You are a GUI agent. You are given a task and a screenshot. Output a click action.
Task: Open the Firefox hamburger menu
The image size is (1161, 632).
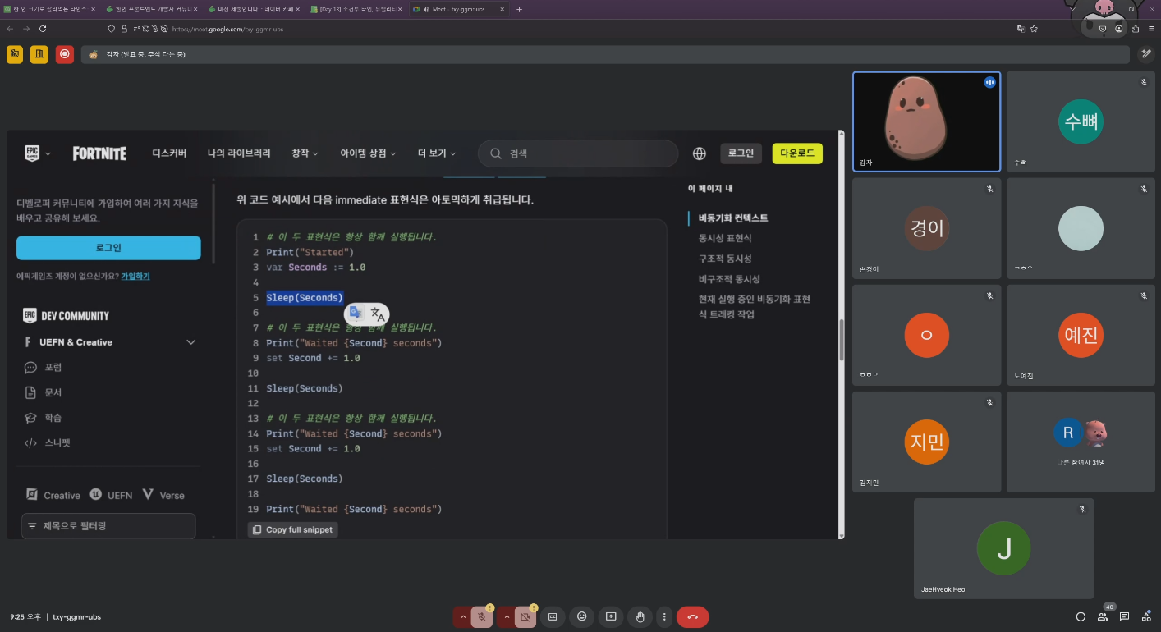tap(1151, 28)
